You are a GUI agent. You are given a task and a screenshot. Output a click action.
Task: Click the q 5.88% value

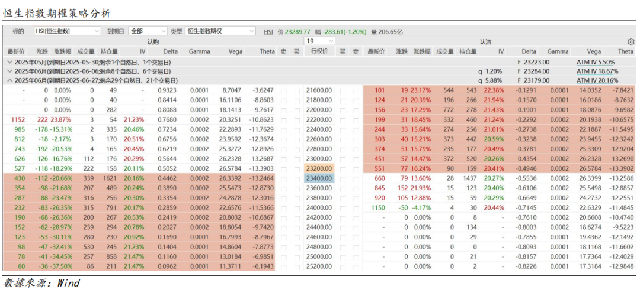490,80
